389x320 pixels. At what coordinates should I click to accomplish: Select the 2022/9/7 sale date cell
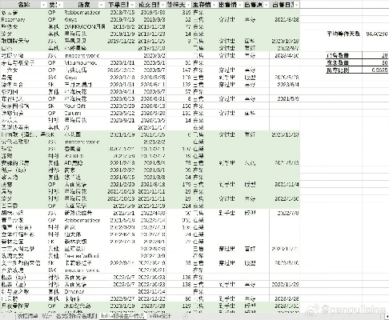(x=285, y=48)
